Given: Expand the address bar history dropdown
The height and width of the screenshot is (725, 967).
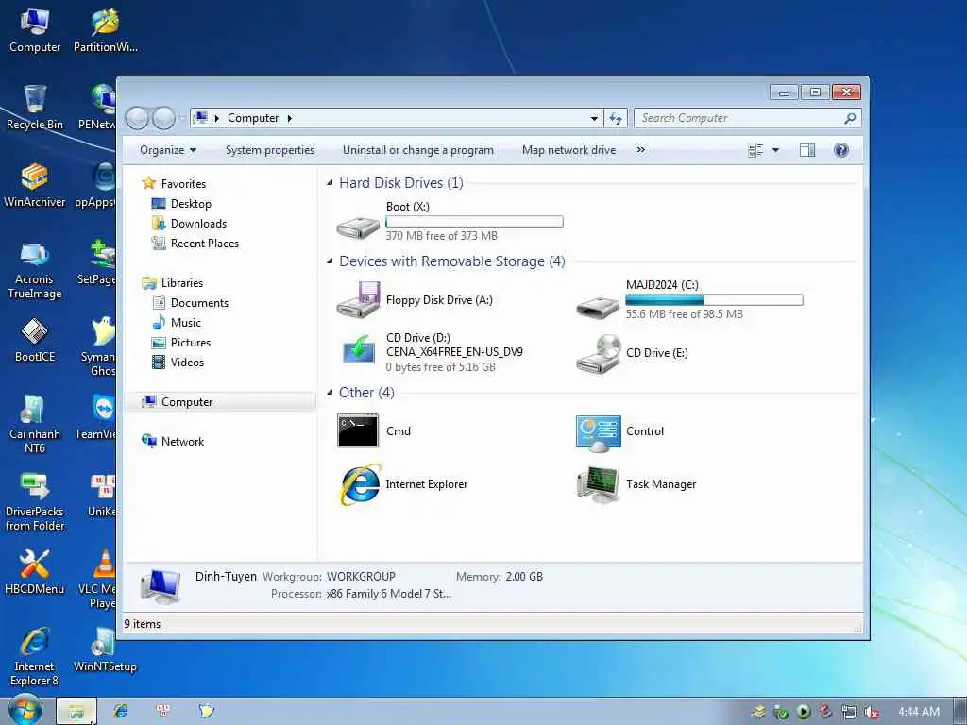Looking at the screenshot, I should tap(594, 118).
